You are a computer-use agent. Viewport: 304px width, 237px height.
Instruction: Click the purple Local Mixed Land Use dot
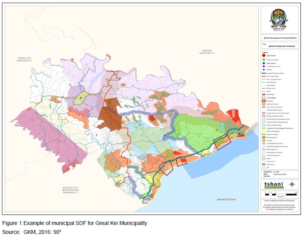pyautogui.click(x=264, y=67)
